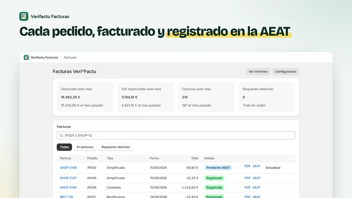Open AEAT link for SHOP-2148
The image size is (352, 198).
257,166
